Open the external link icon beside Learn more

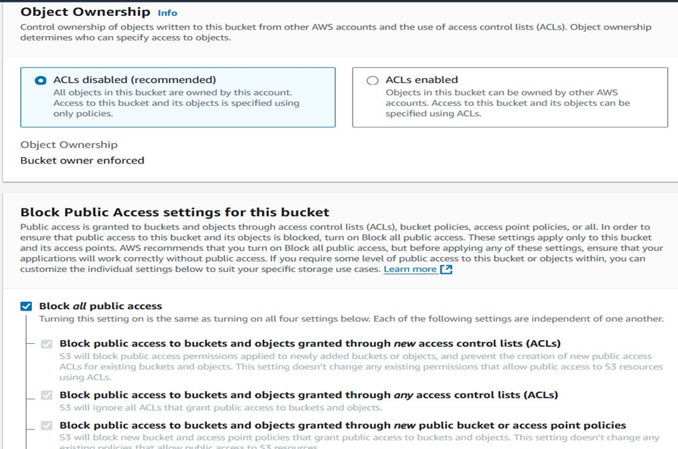[446, 270]
